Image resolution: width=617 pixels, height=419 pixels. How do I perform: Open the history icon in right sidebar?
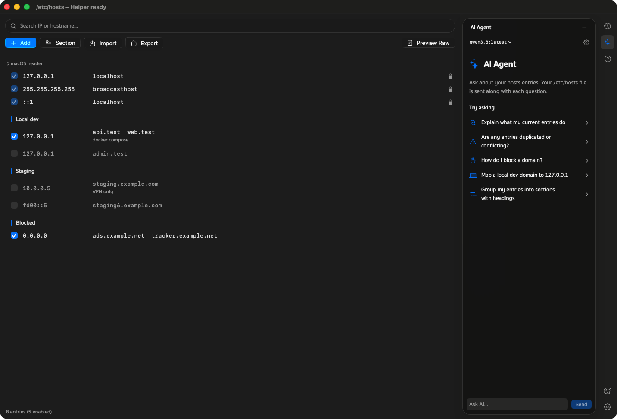point(607,26)
